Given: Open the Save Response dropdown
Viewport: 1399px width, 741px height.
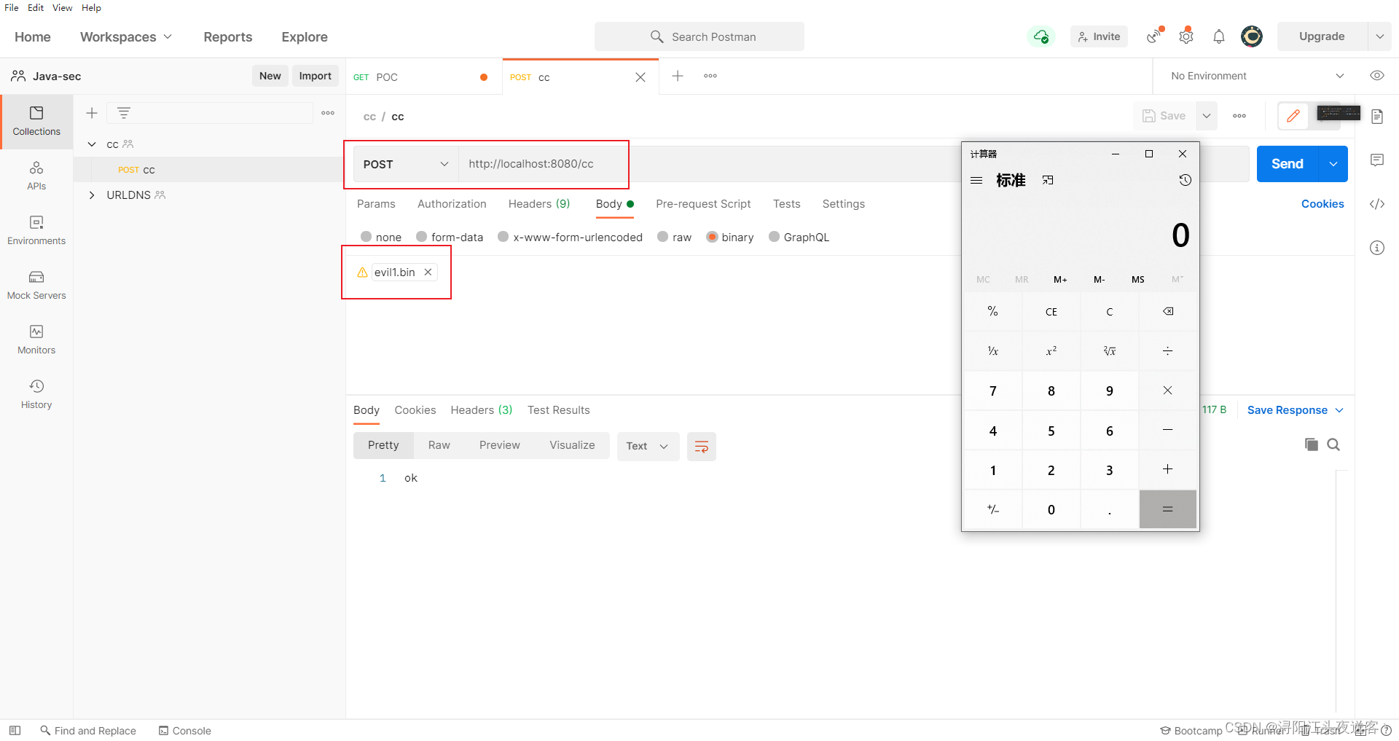Looking at the screenshot, I should [1295, 410].
